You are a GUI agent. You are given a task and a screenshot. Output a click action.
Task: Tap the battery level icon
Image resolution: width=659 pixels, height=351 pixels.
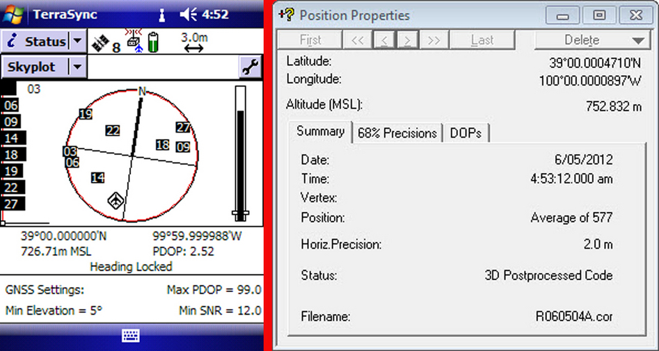coord(154,42)
